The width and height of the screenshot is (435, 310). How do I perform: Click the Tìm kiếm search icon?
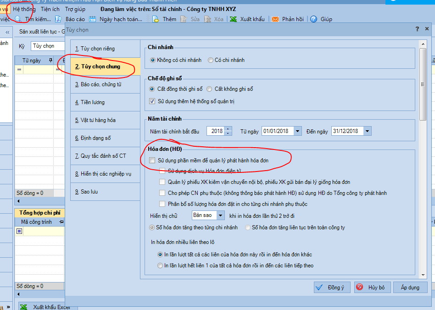(x=18, y=19)
